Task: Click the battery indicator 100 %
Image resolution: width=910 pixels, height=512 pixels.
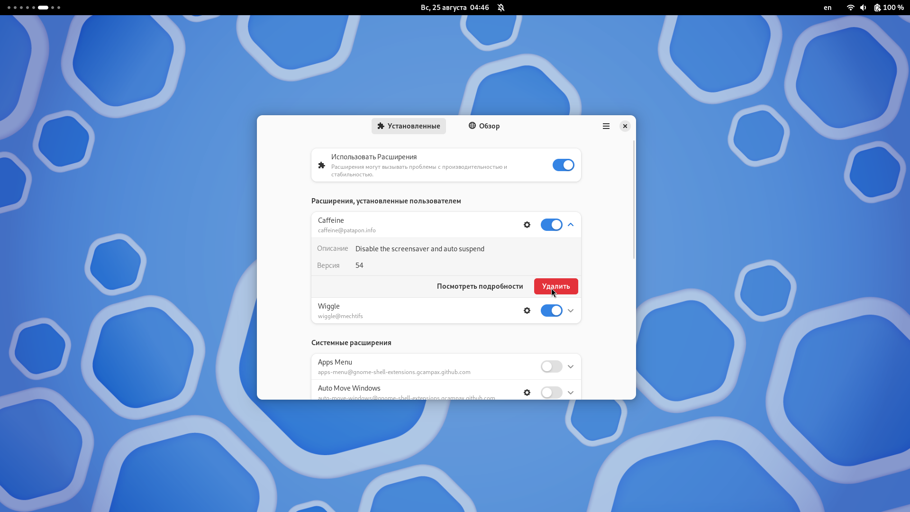Action: pos(889,8)
